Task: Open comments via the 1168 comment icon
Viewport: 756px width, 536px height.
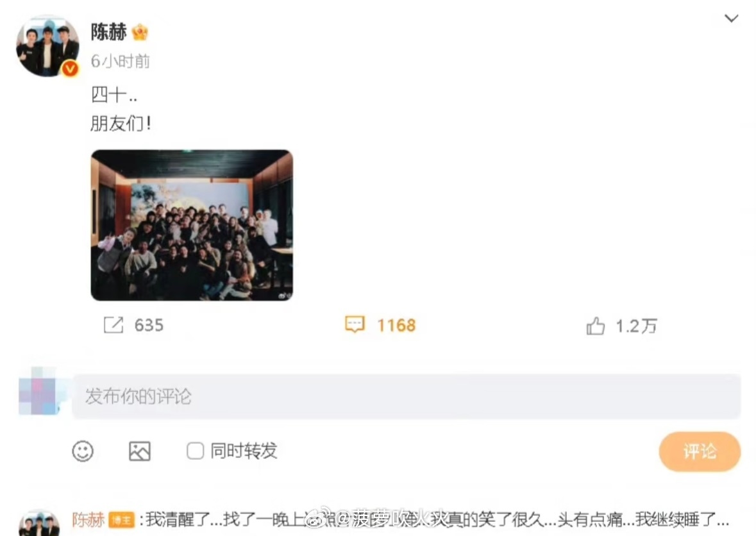Action: pos(355,324)
